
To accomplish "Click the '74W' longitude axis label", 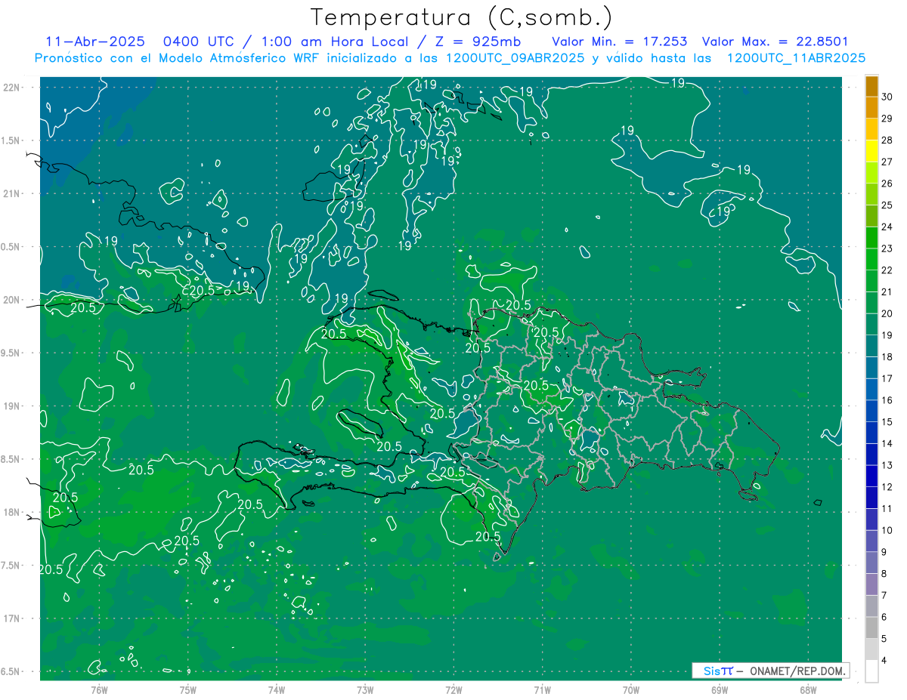I will pos(277,689).
